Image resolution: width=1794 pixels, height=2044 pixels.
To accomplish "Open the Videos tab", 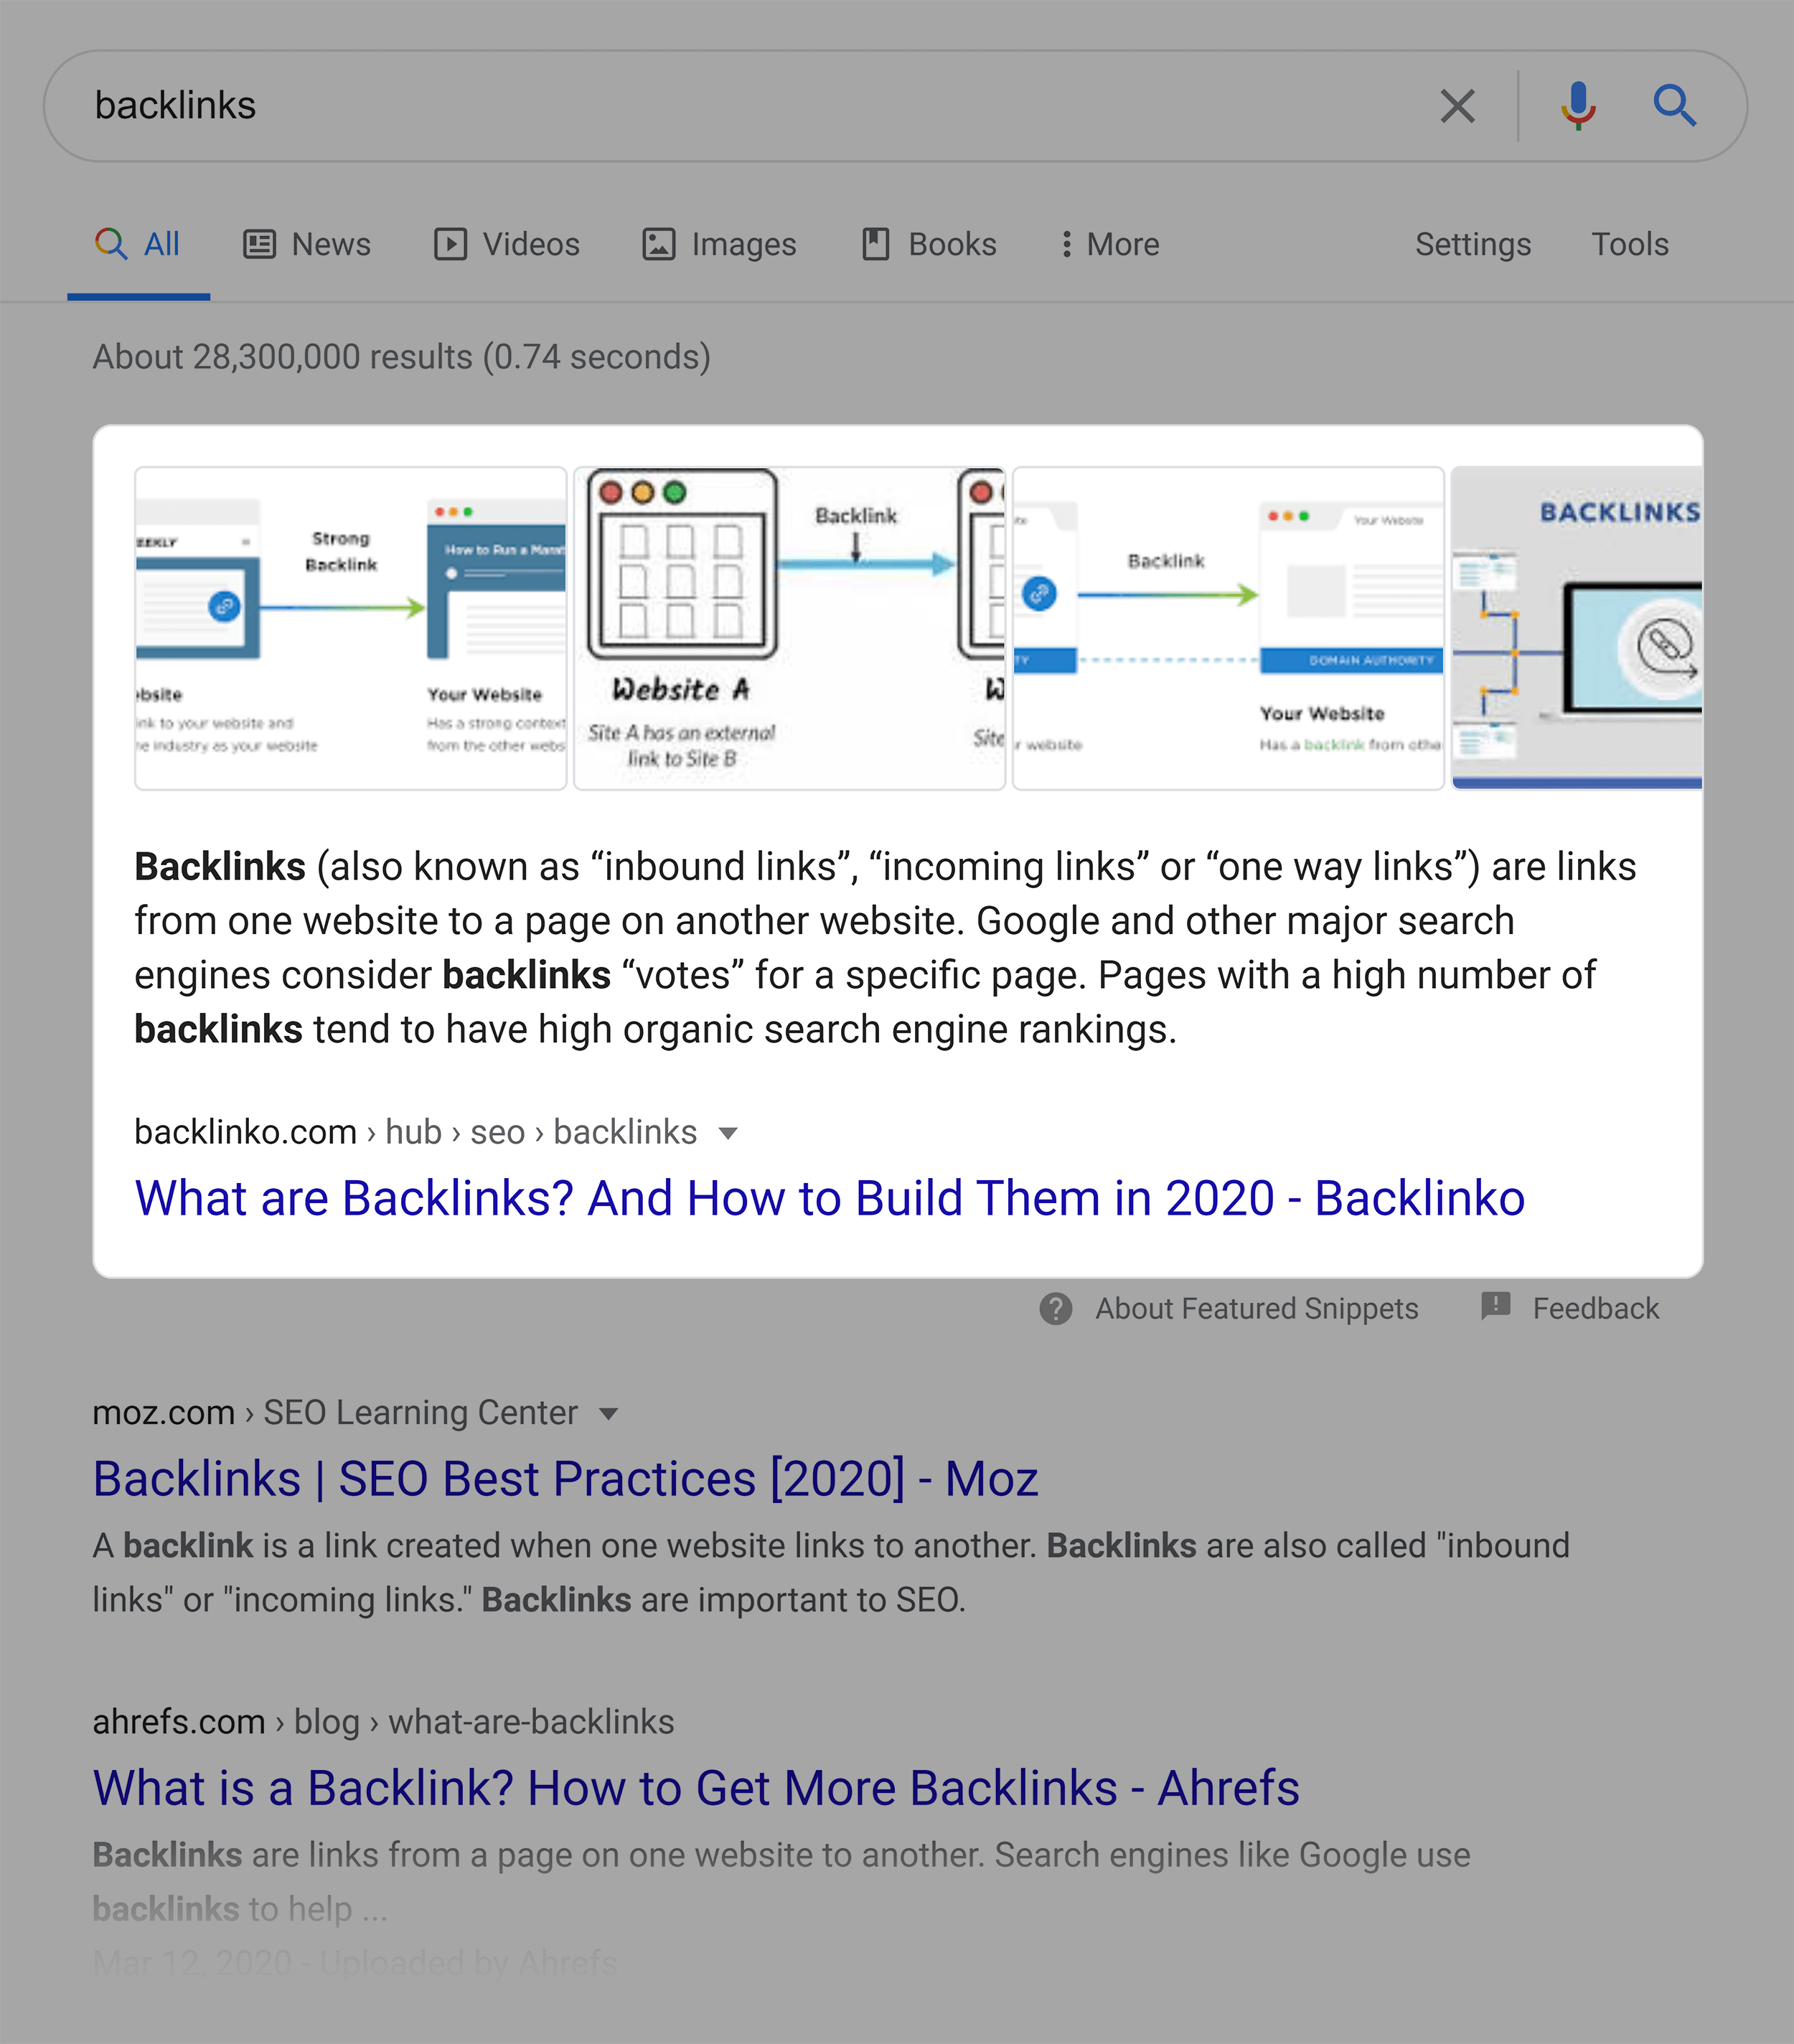I will tap(507, 244).
